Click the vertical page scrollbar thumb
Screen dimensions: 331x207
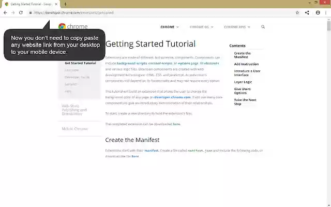[329, 26]
